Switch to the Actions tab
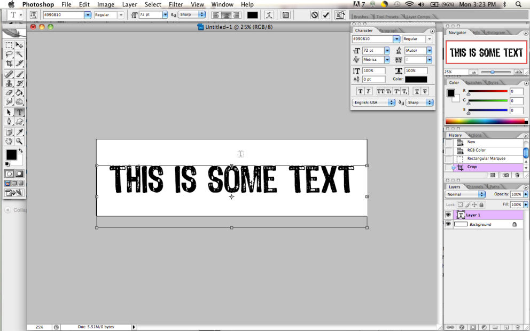This screenshot has height=331, width=530. 474,135
